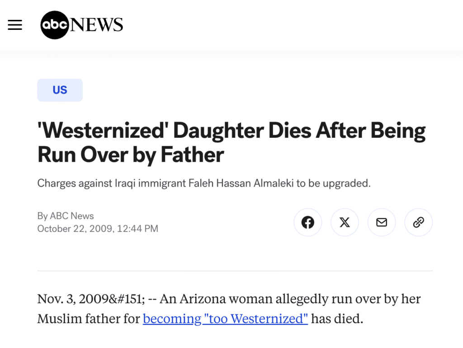
Task: Click the round abc logo
Action: pos(54,25)
